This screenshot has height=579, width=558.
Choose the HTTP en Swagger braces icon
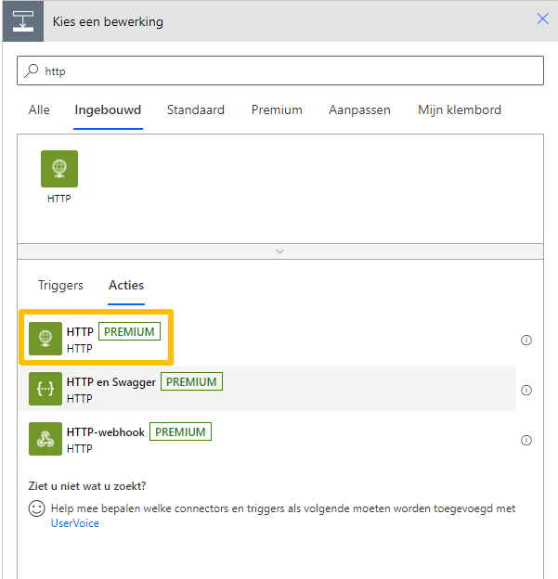pyautogui.click(x=45, y=389)
